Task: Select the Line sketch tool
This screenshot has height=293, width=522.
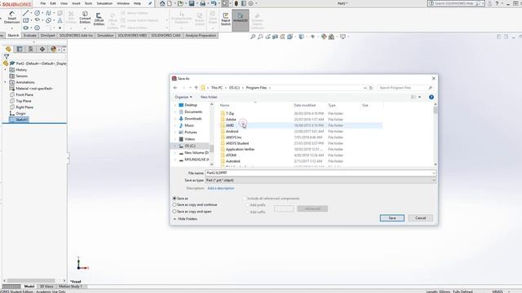Action: tap(25, 13)
